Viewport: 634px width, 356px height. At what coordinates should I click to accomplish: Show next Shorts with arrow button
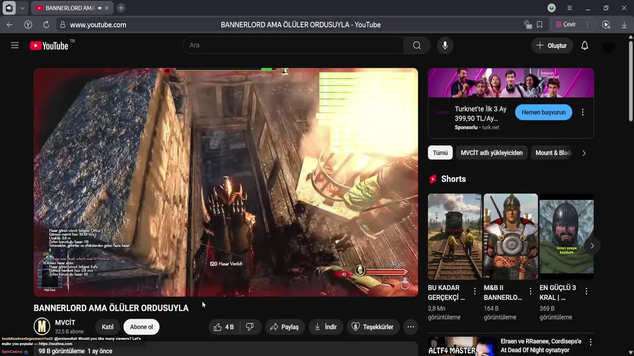click(x=592, y=246)
